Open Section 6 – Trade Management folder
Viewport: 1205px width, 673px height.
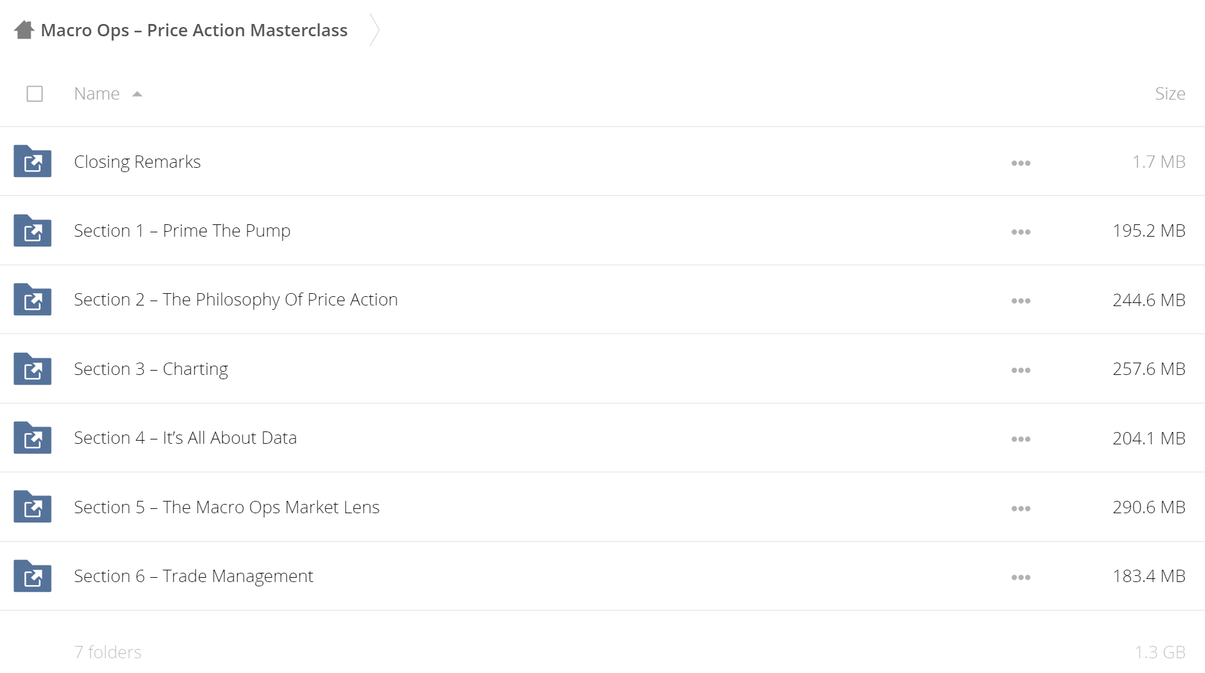tap(193, 576)
